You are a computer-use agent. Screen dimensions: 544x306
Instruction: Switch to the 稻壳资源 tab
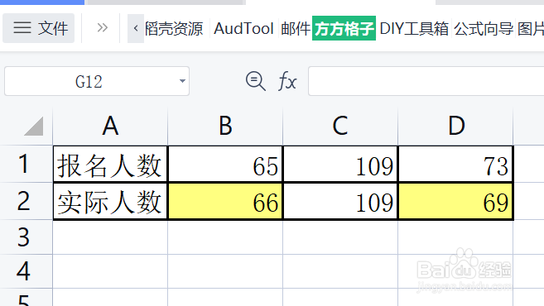[174, 28]
